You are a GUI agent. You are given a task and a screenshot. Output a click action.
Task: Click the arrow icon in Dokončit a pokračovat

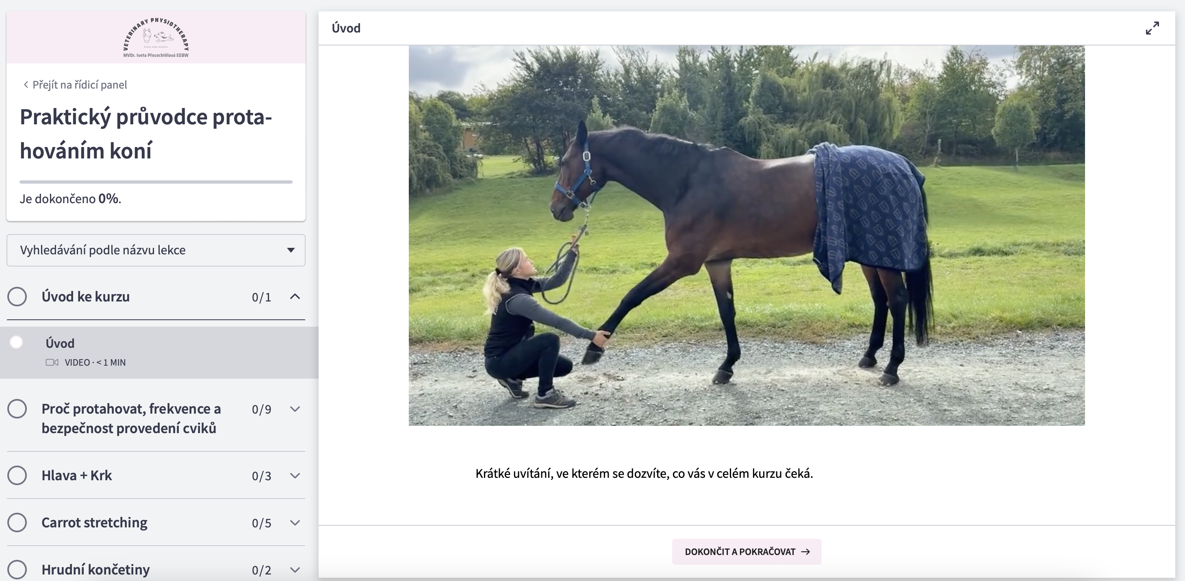(805, 552)
